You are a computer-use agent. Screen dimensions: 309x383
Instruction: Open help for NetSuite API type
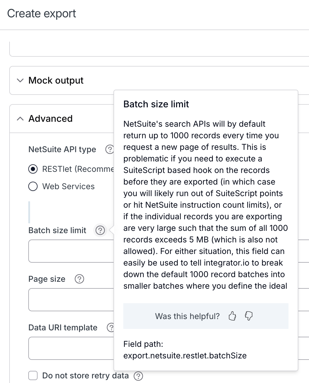pyautogui.click(x=109, y=149)
